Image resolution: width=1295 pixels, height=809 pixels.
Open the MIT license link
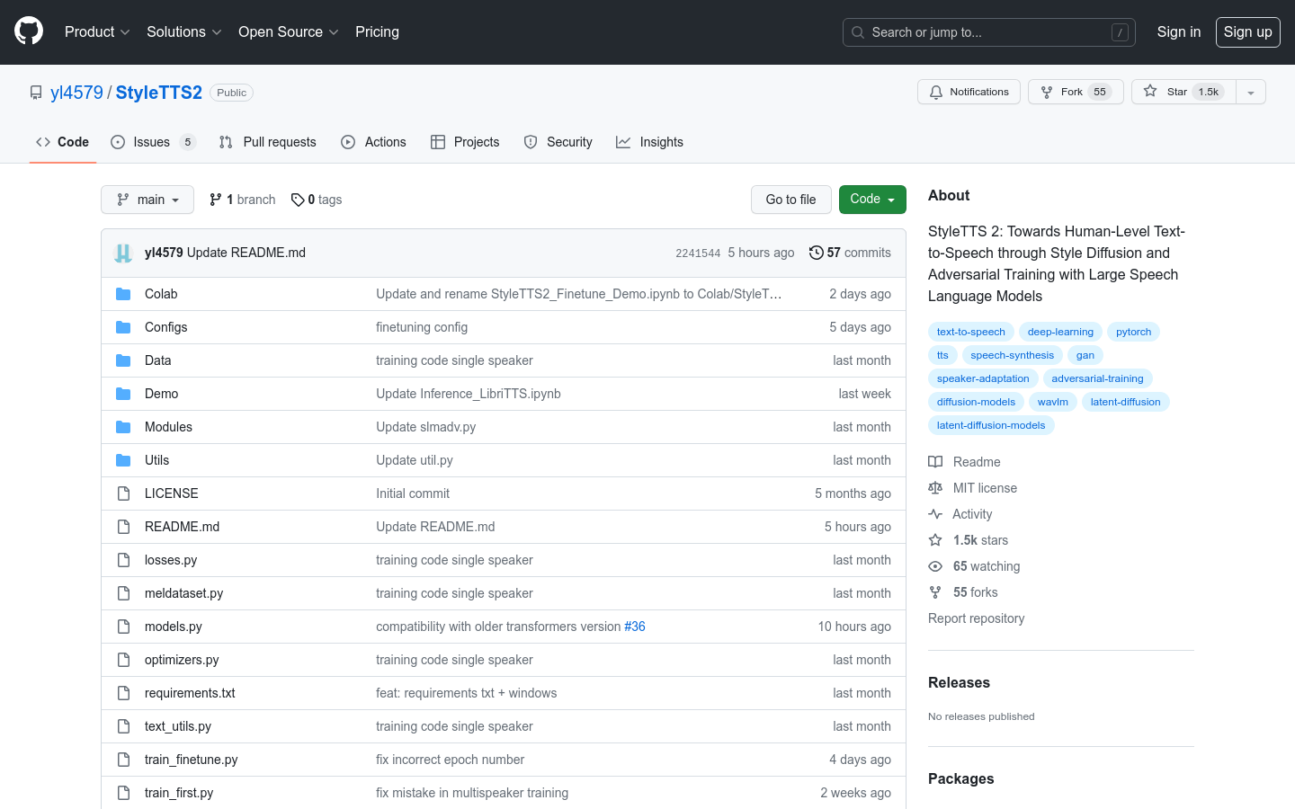(985, 488)
